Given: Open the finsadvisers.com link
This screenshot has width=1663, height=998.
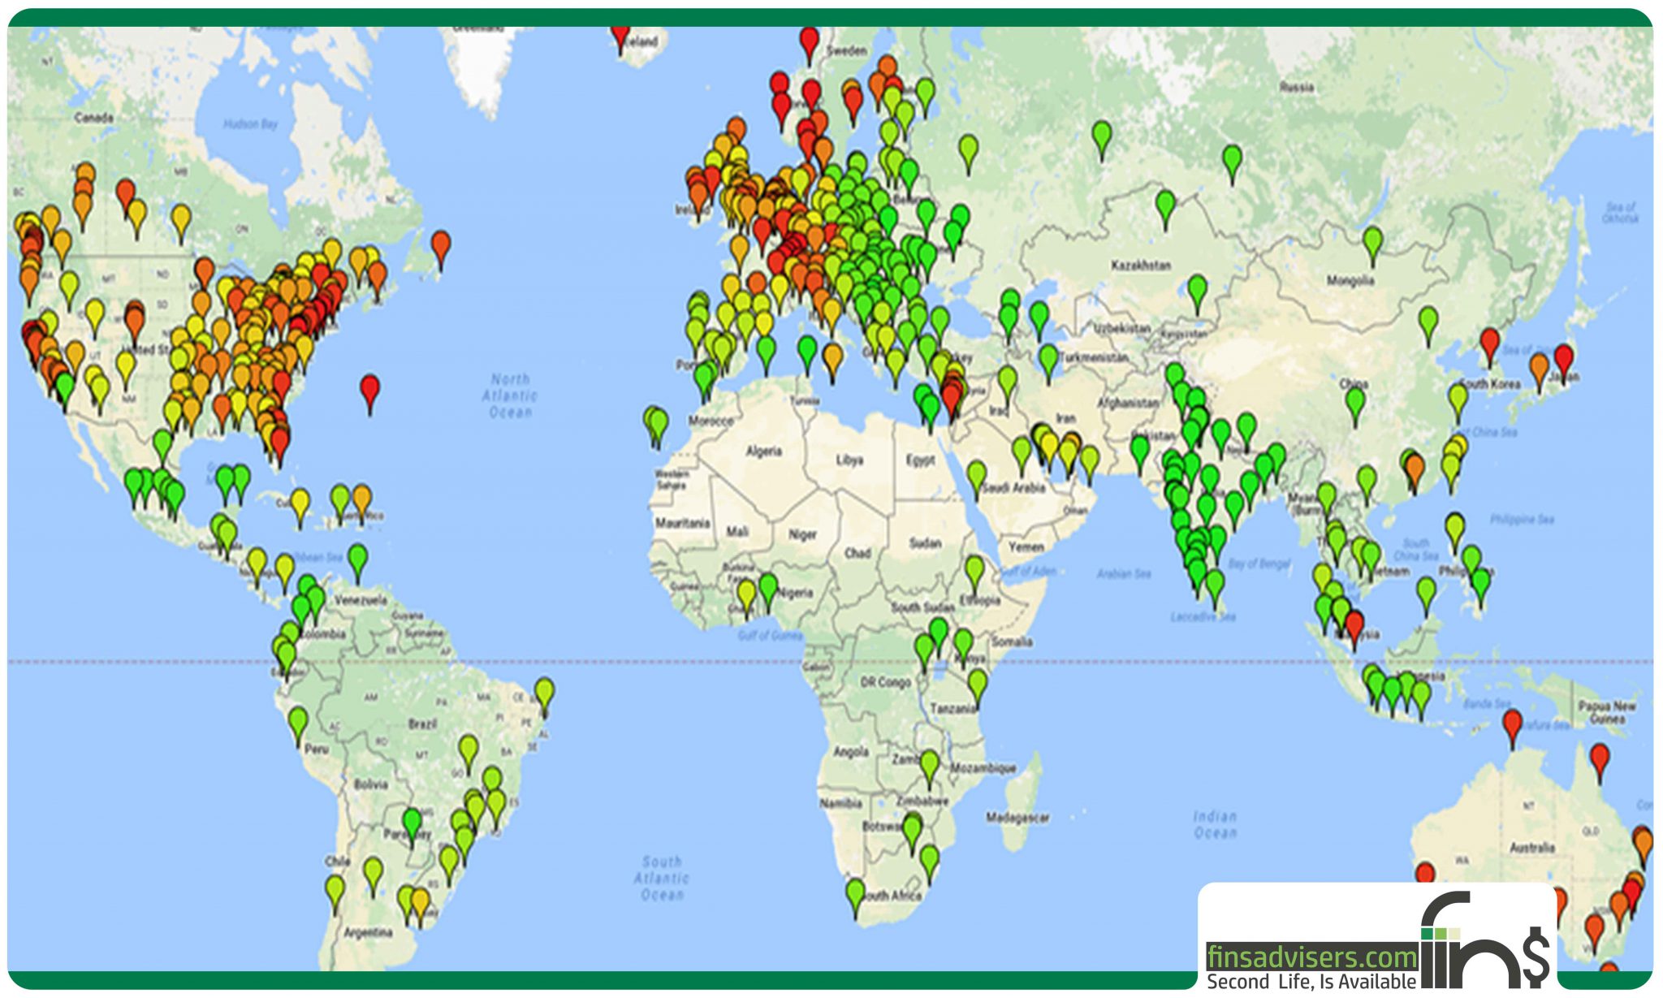Looking at the screenshot, I should click(x=1311, y=957).
